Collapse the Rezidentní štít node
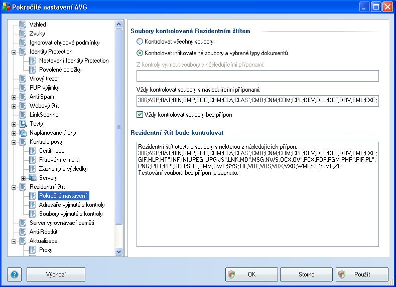This screenshot has height=287, width=396. pos(14,187)
